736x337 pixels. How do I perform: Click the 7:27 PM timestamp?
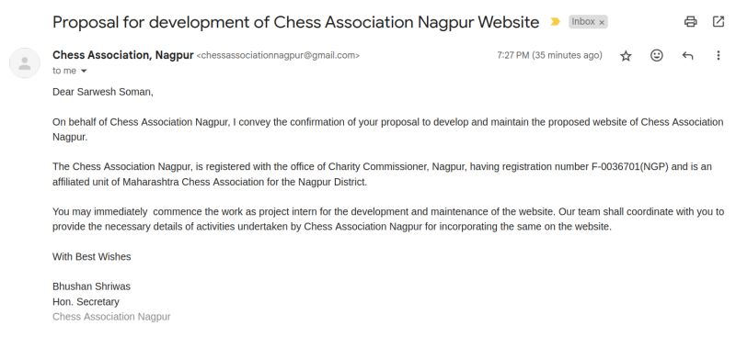click(549, 55)
